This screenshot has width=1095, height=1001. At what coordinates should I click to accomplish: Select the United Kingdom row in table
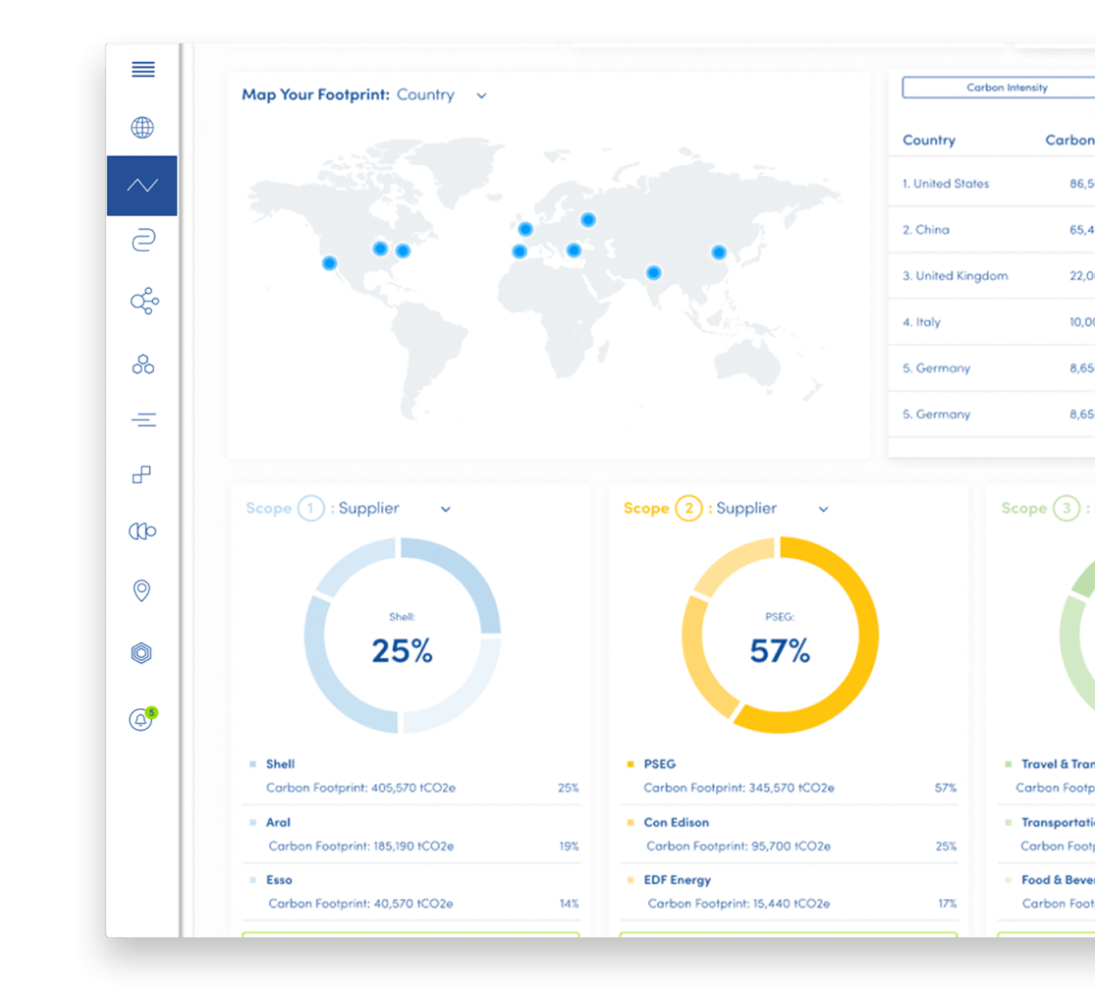click(992, 276)
